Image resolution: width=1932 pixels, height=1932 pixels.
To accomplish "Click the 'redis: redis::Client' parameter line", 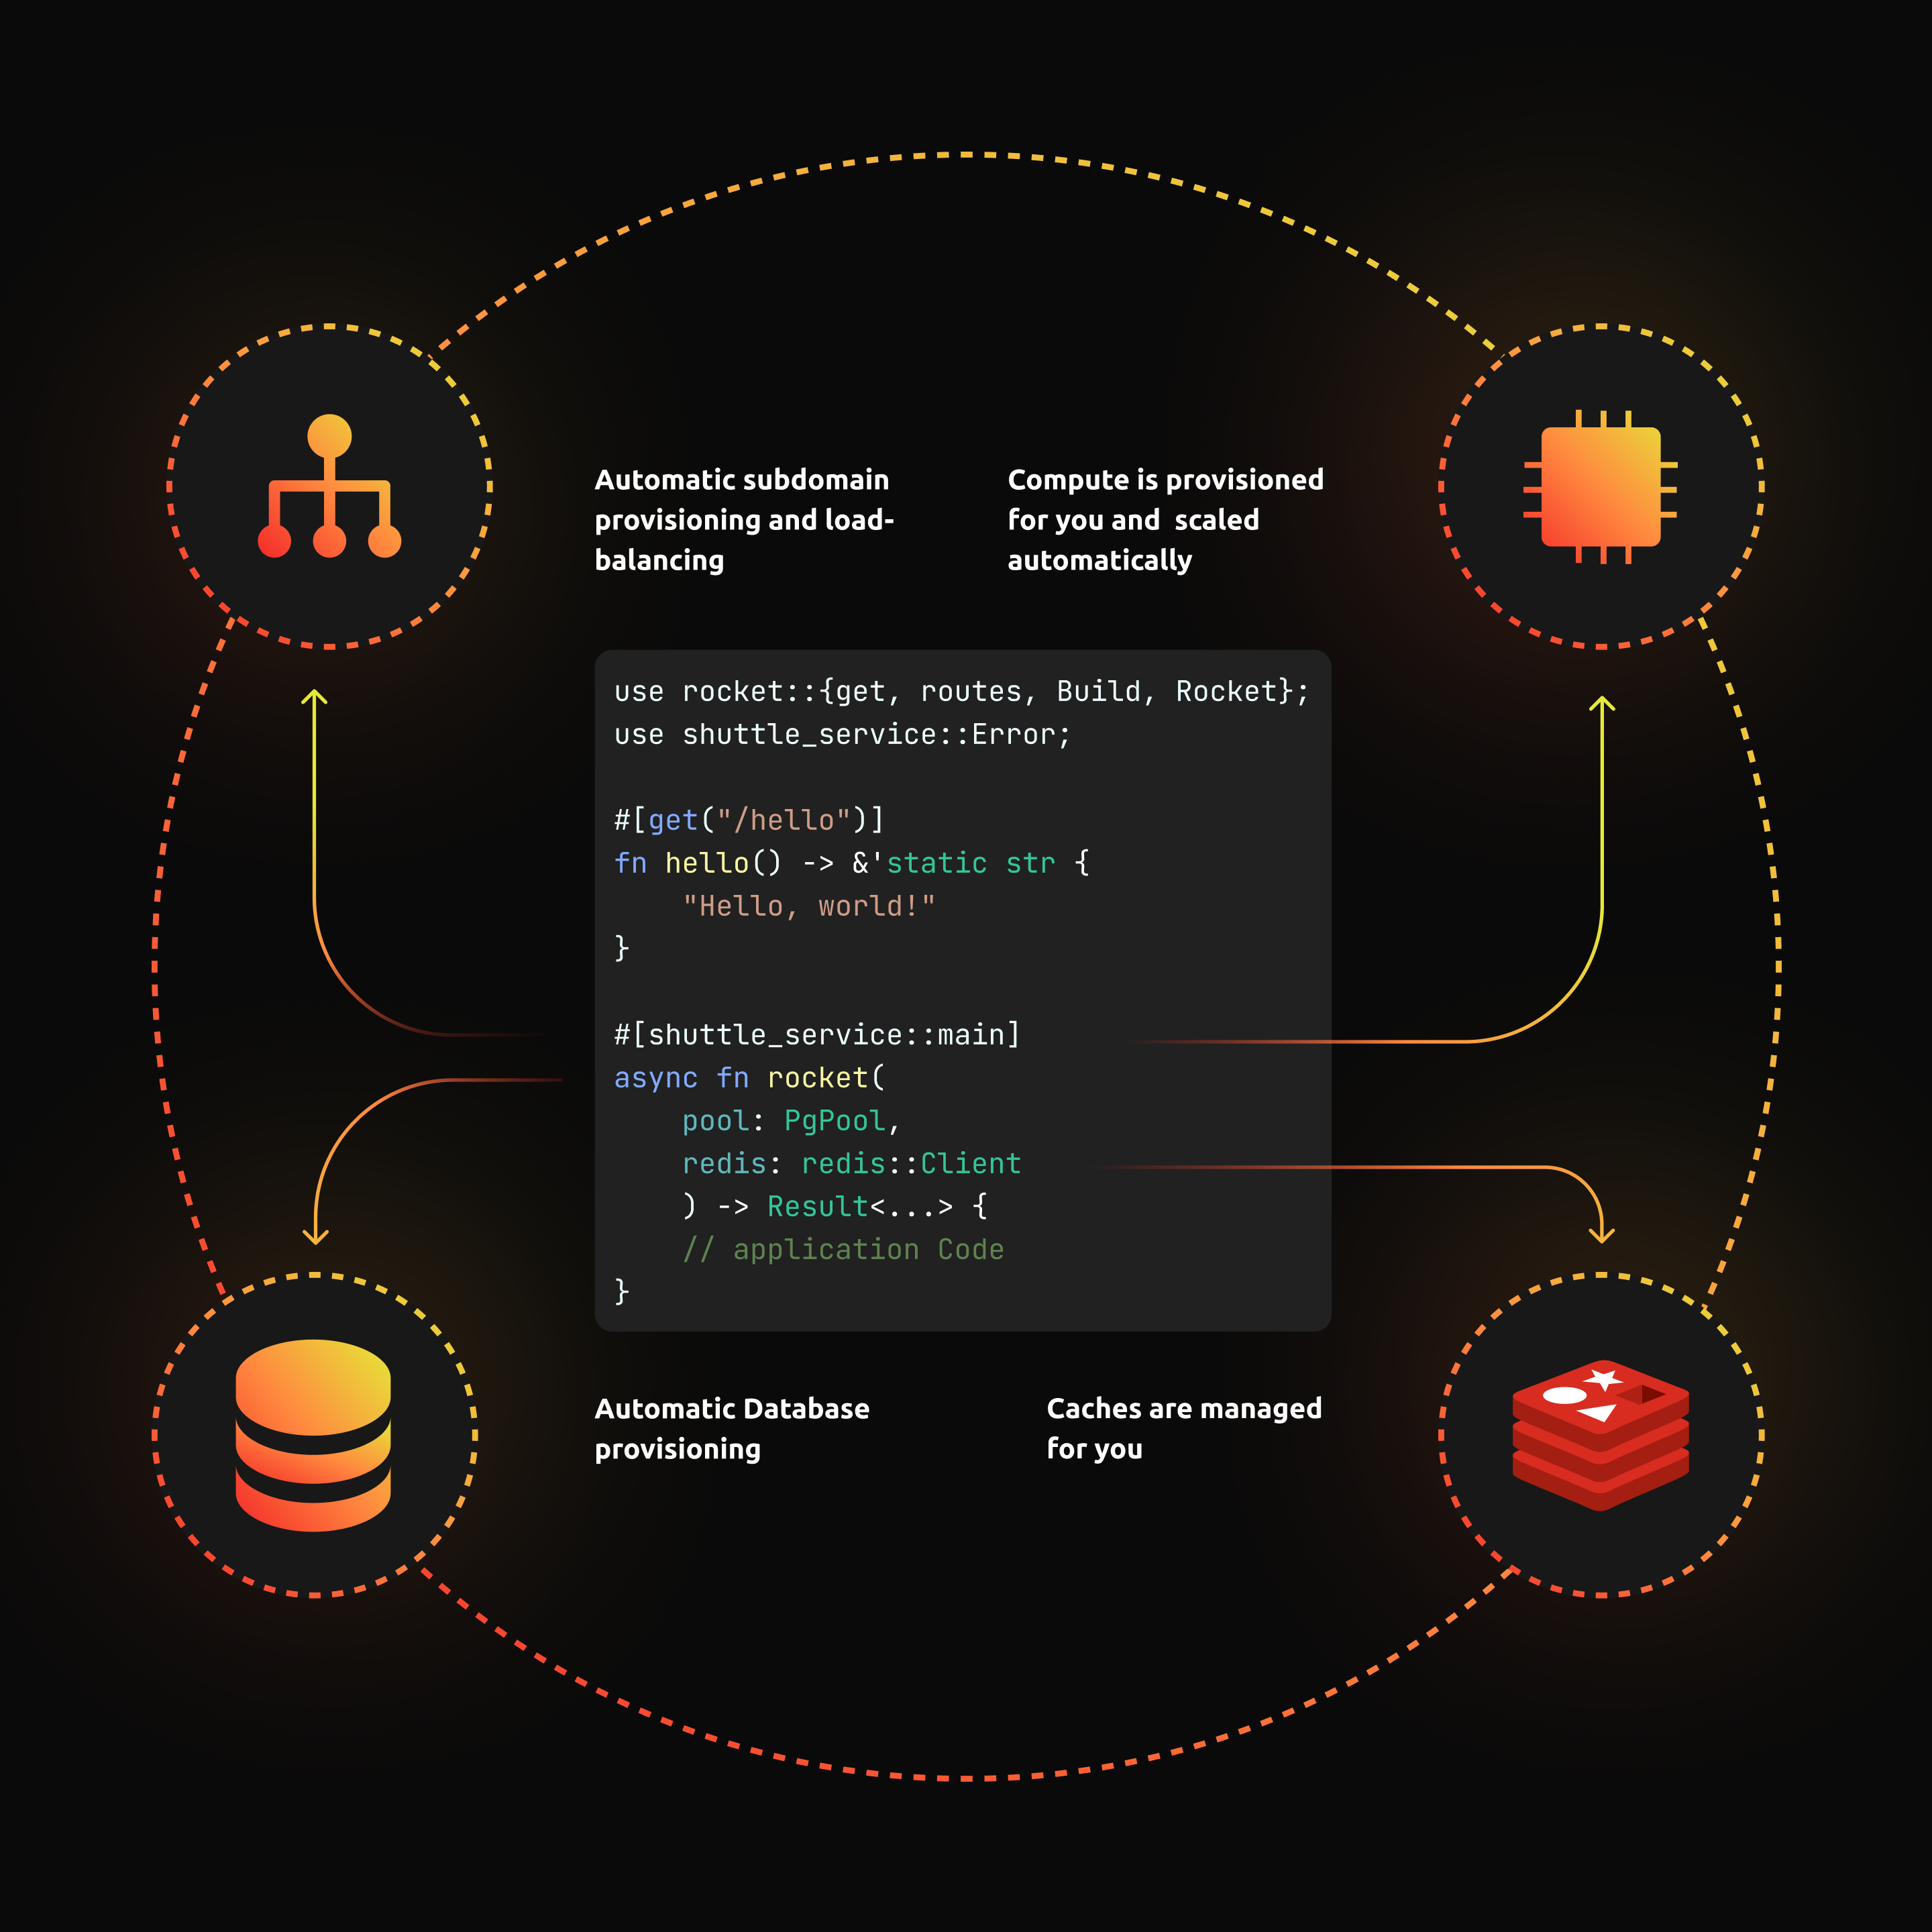I will [x=851, y=1164].
